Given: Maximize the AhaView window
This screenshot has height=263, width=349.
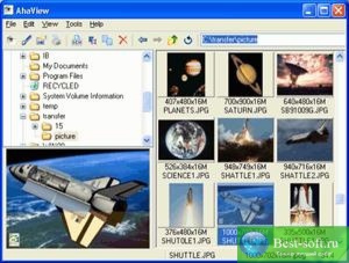Looking at the screenshot, I should [323, 10].
